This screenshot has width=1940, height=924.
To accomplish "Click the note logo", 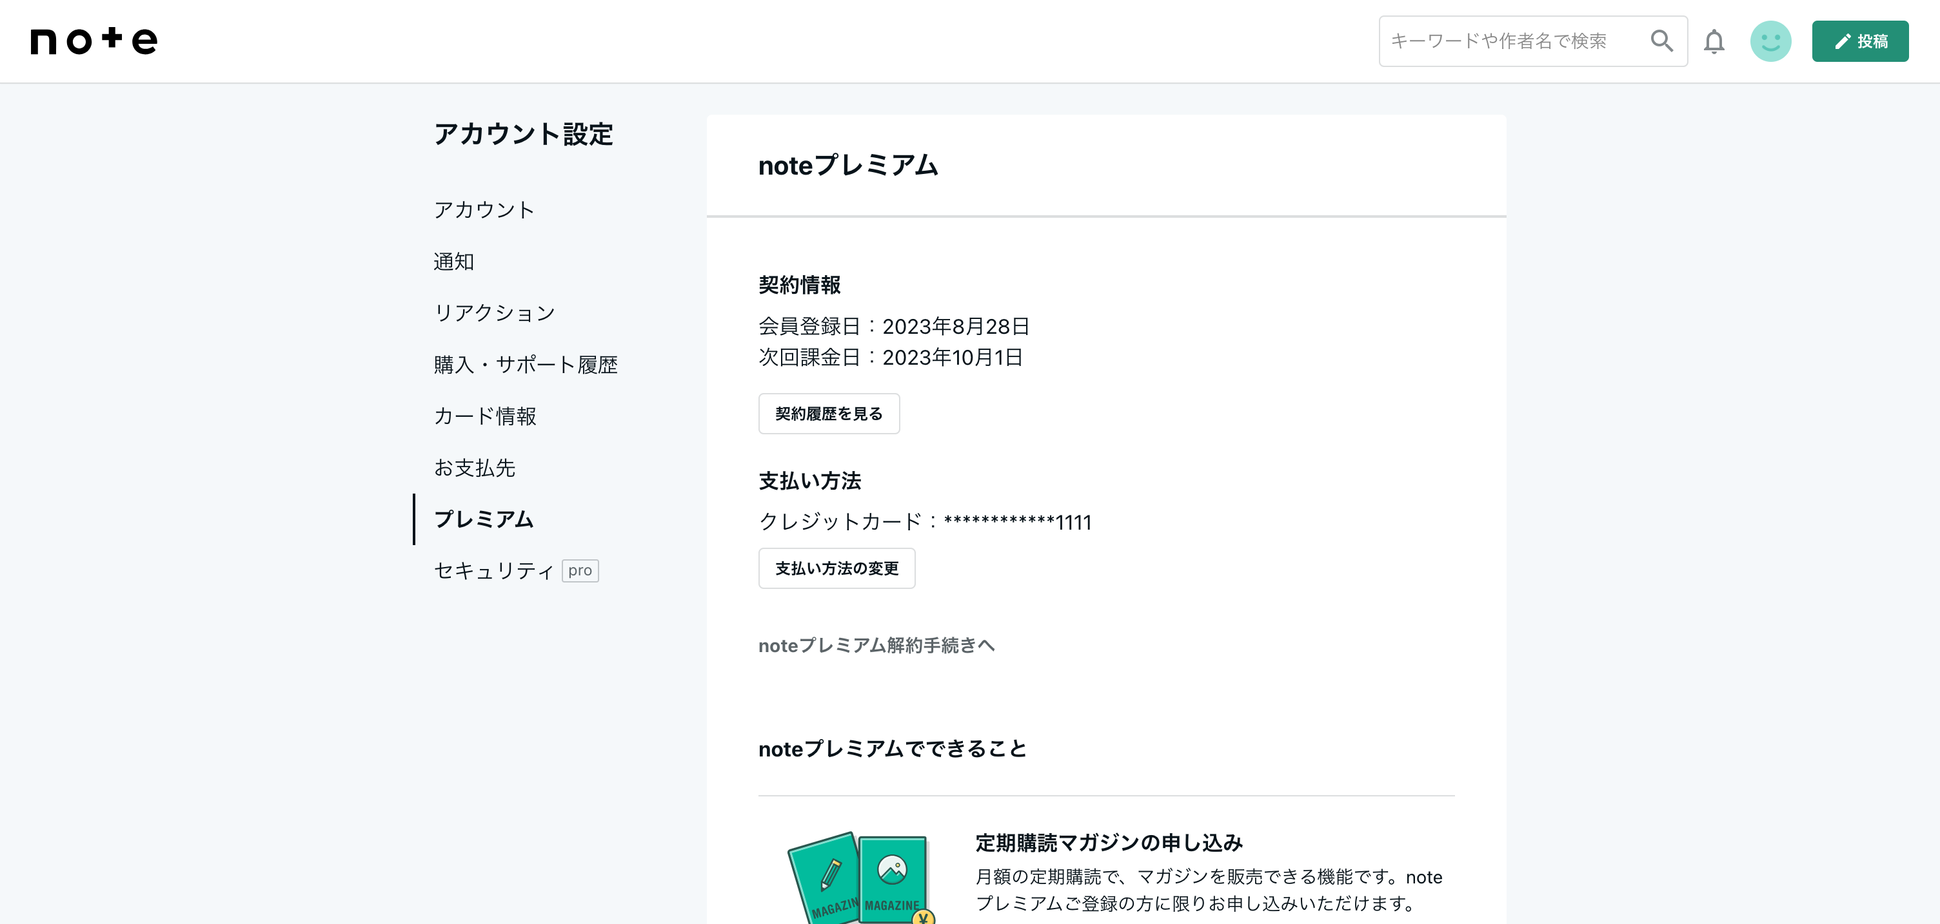I will [94, 41].
